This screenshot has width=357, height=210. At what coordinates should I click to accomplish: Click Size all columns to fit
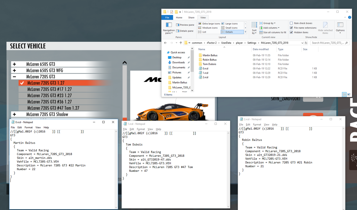273,32
